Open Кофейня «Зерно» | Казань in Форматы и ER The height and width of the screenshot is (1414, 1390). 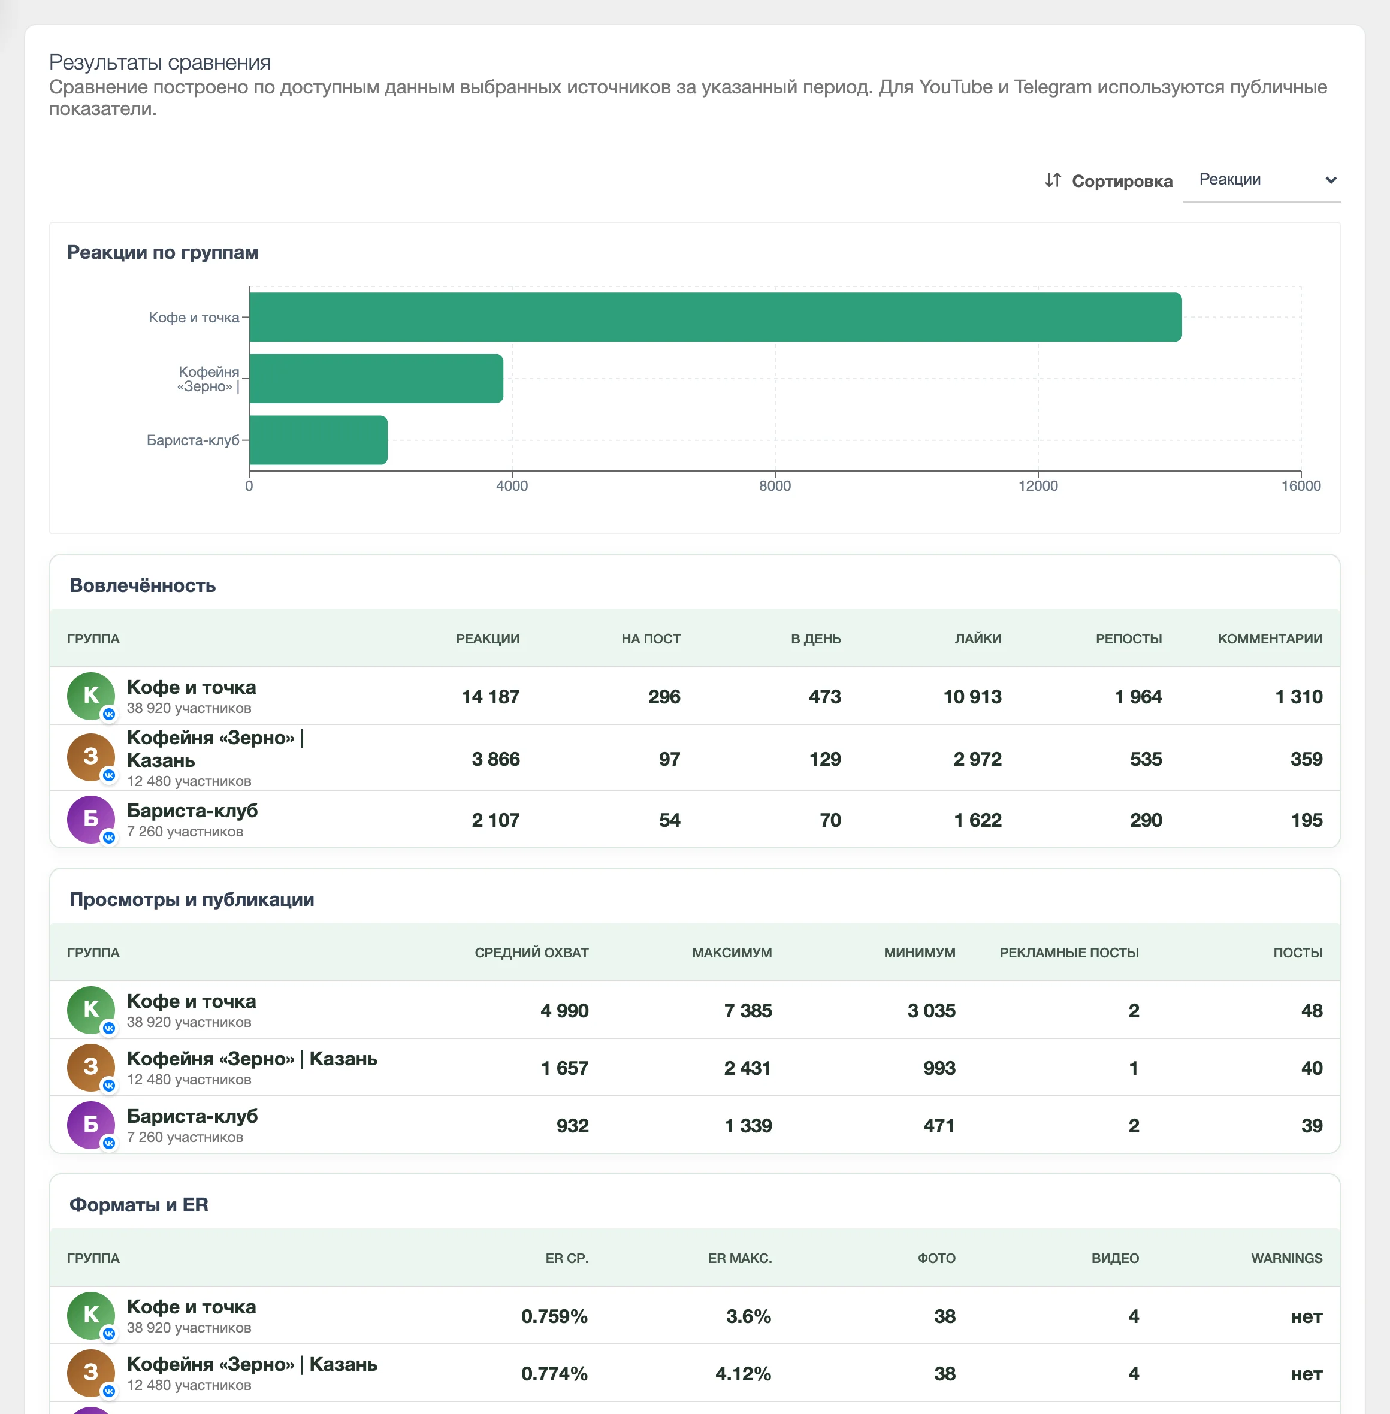pyautogui.click(x=252, y=1364)
